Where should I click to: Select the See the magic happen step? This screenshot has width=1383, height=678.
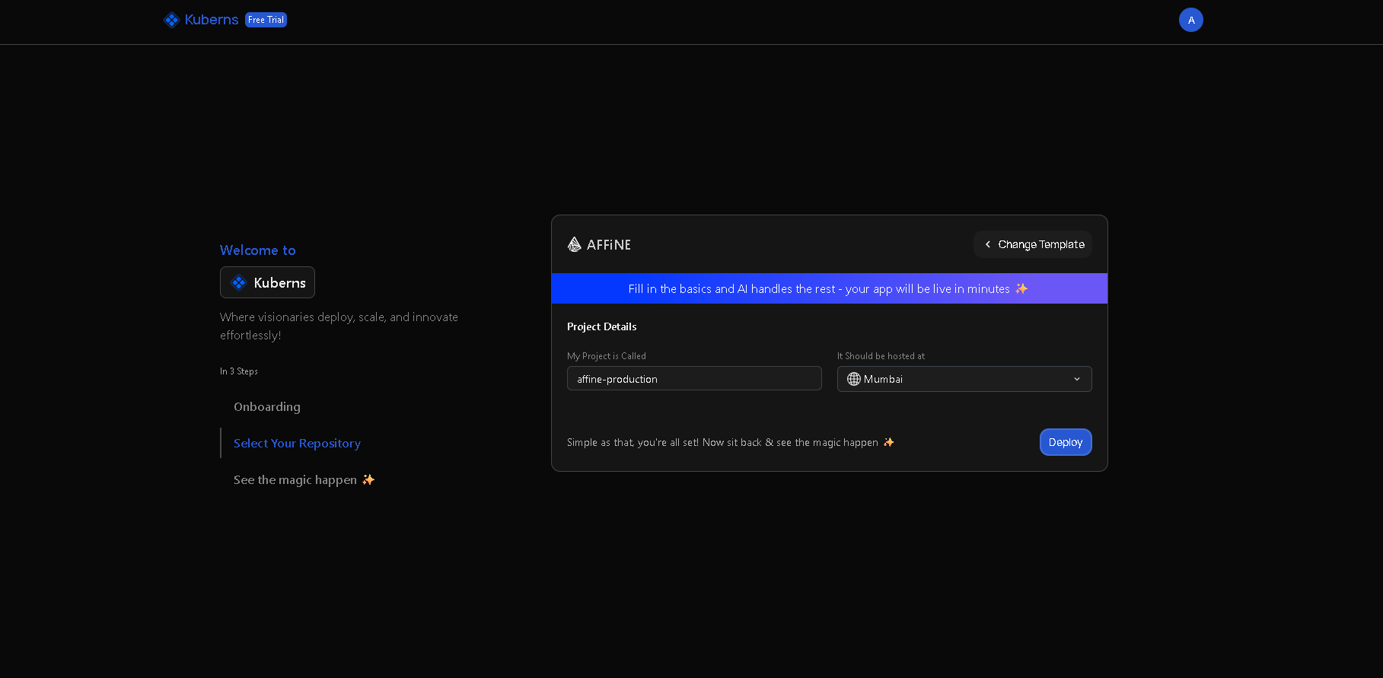point(304,479)
